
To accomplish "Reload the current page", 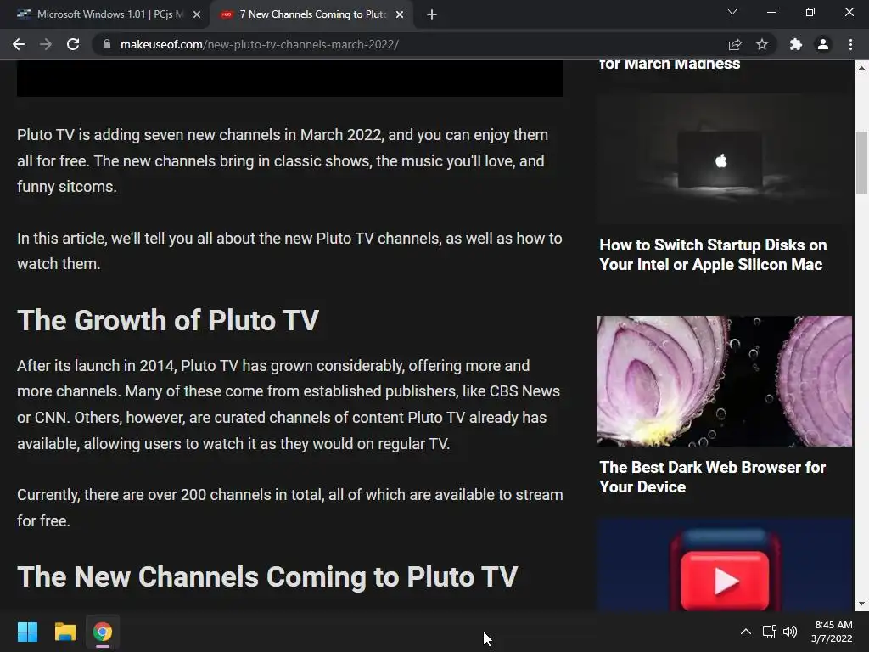I will (73, 44).
